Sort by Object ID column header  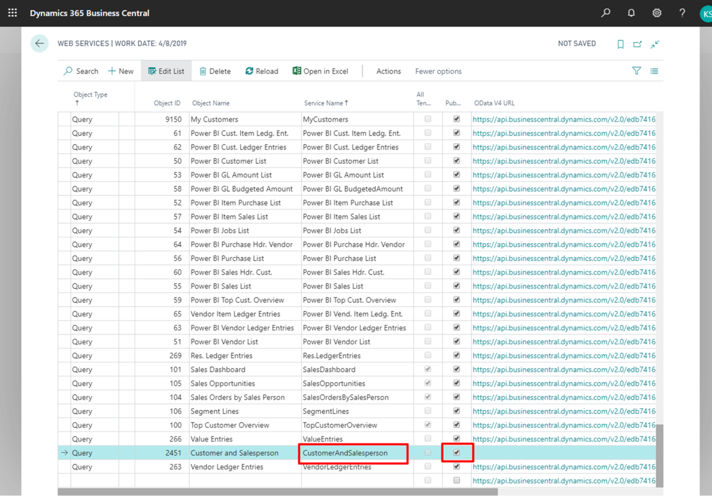coord(167,103)
